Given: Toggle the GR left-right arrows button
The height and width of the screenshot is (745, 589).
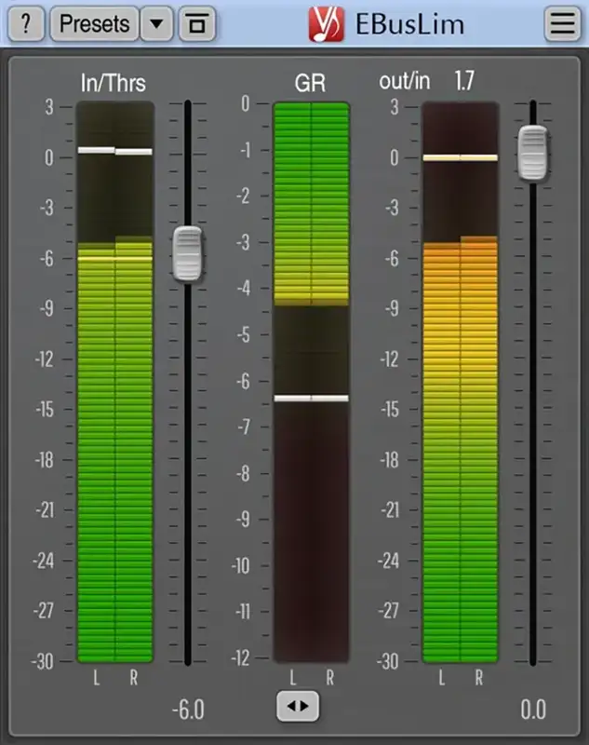Looking at the screenshot, I should point(298,706).
